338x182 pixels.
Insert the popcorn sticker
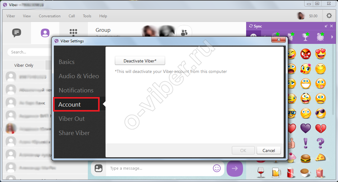click(x=320, y=173)
